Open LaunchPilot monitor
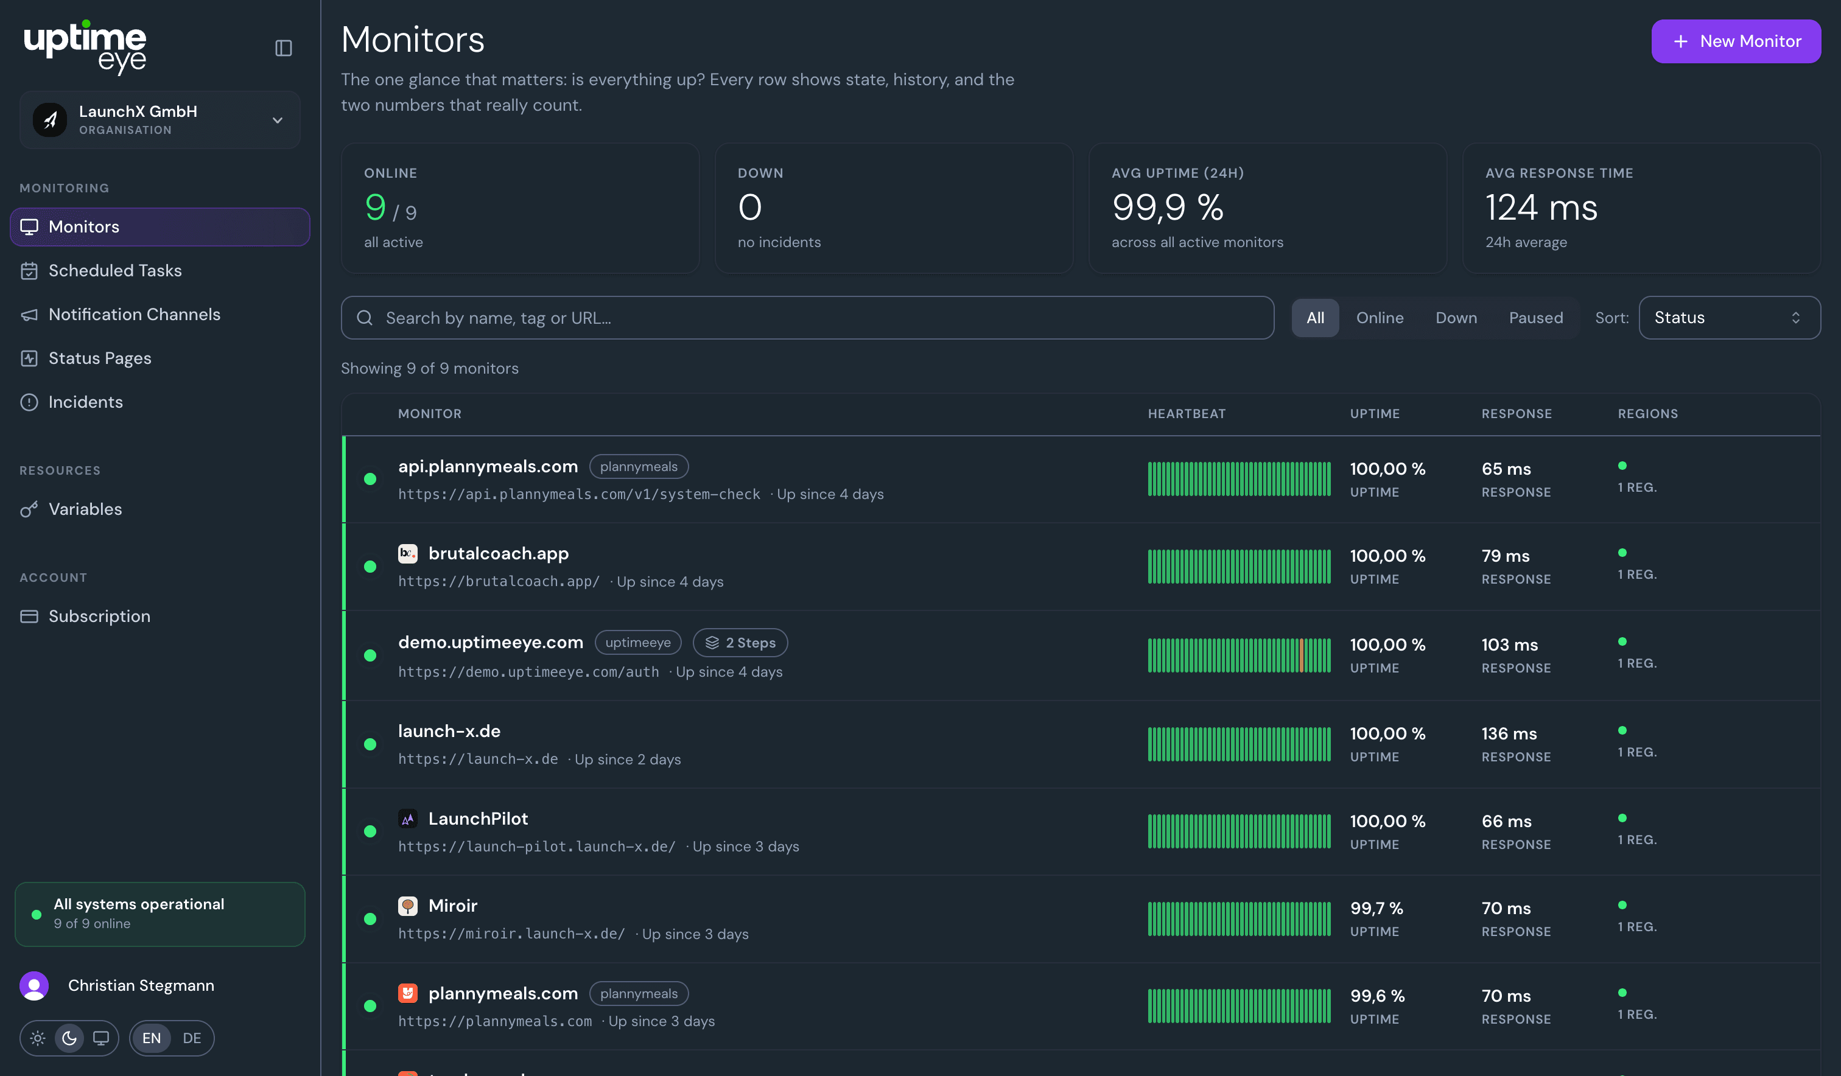This screenshot has width=1841, height=1076. (x=478, y=818)
